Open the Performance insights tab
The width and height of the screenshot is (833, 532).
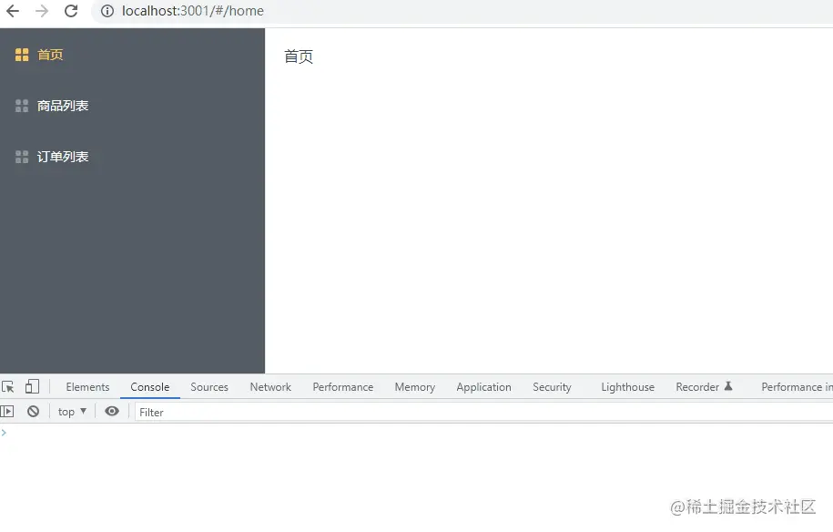pyautogui.click(x=797, y=387)
